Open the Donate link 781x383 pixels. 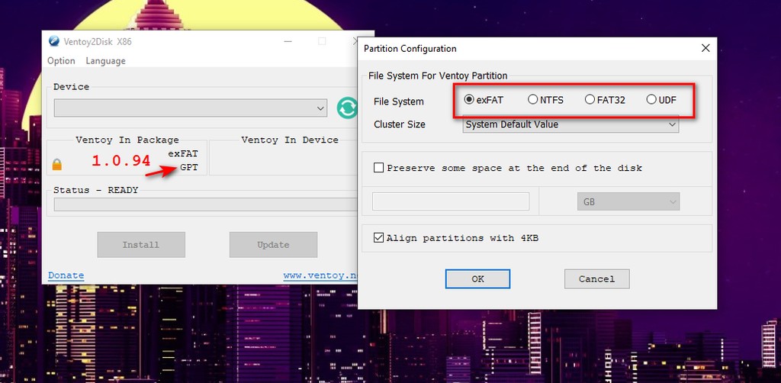point(66,275)
